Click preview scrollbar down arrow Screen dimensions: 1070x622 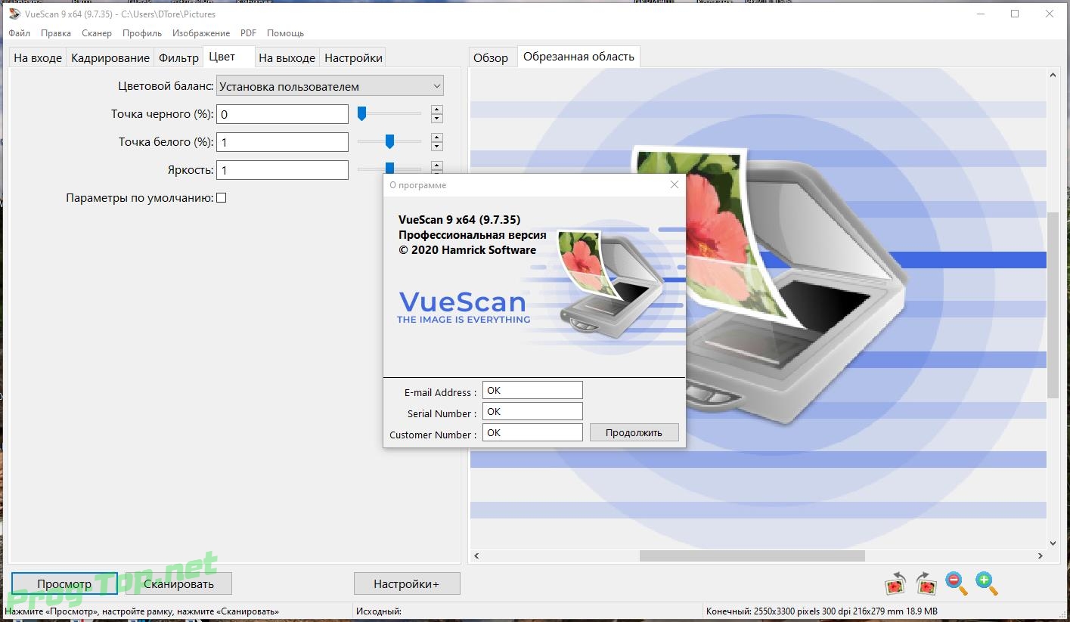click(1053, 543)
